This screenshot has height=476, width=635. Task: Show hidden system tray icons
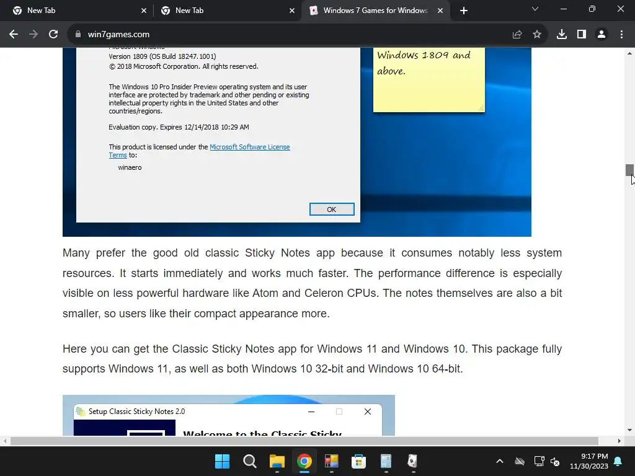click(500, 461)
